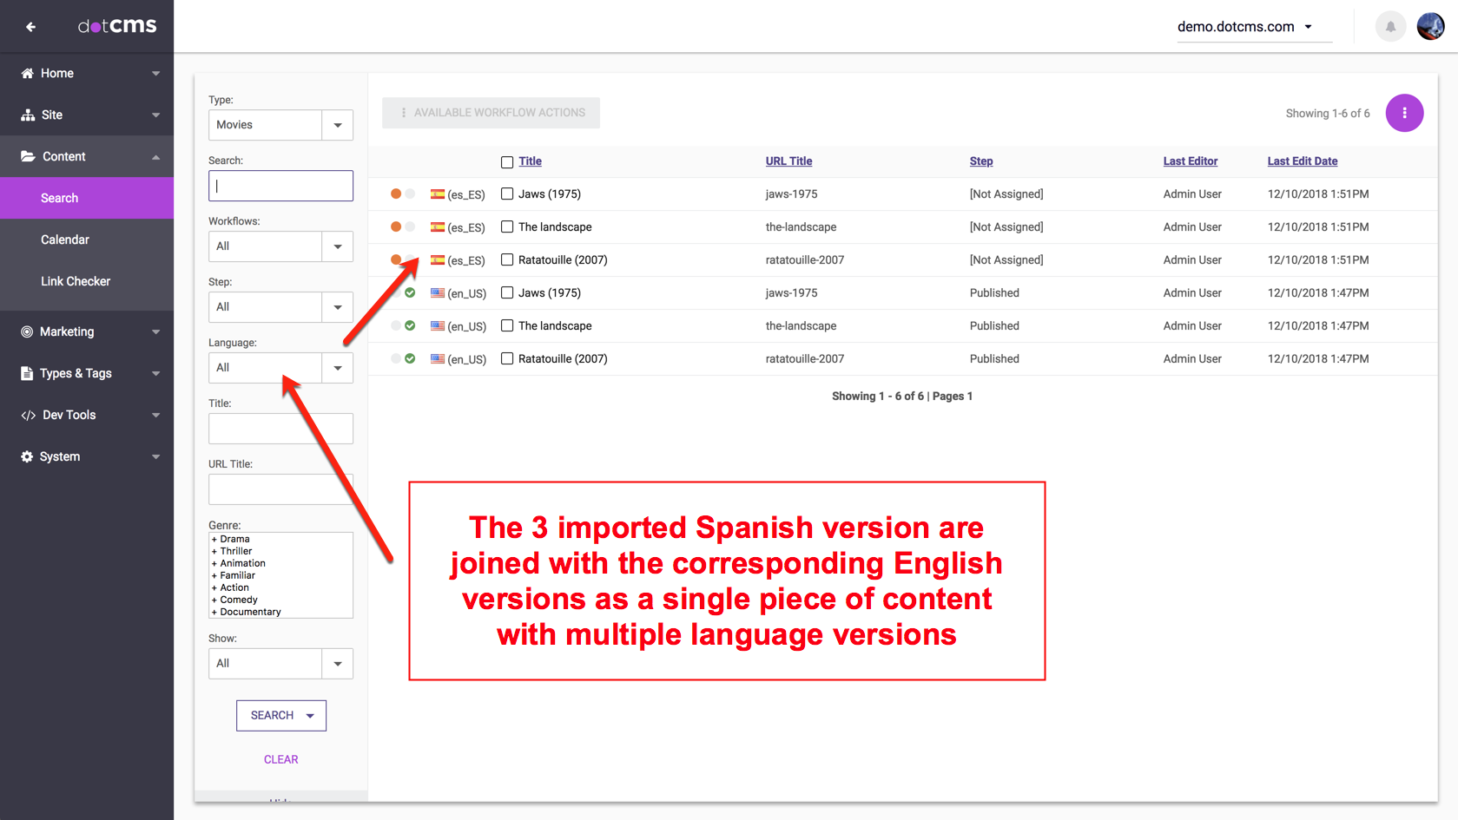Open the user avatar menu
Image resolution: width=1458 pixels, height=820 pixels.
[1430, 26]
